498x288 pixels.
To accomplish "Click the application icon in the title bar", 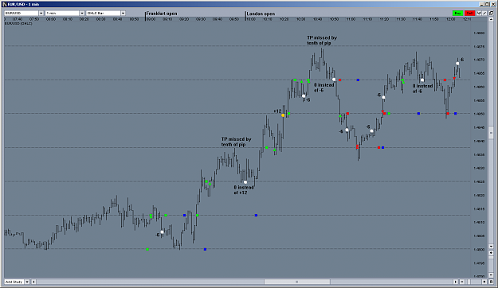I will click(x=5, y=4).
